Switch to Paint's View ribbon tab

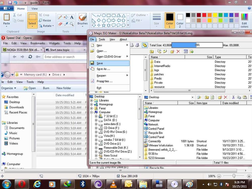pyautogui.click(x=35, y=9)
